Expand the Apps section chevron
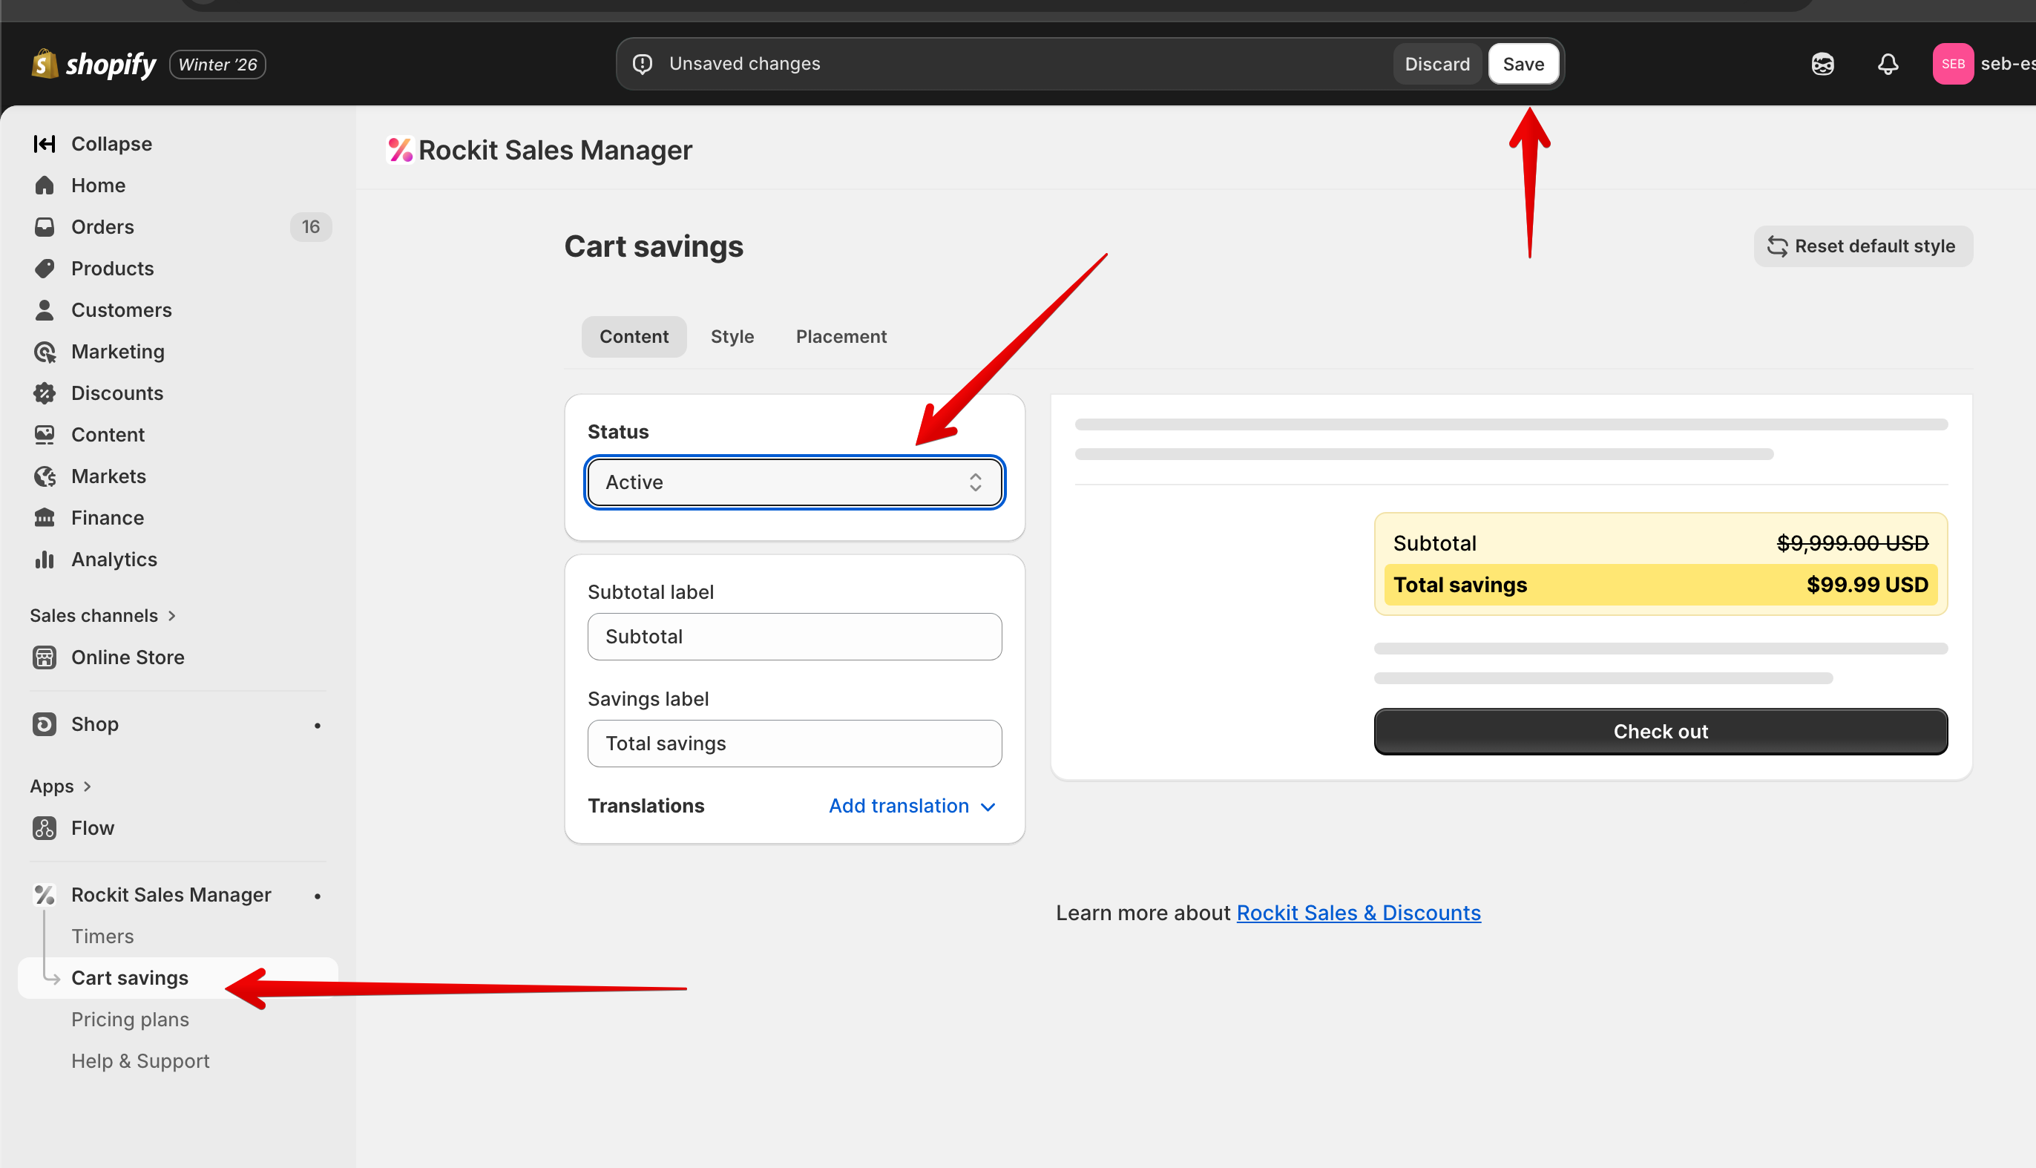The width and height of the screenshot is (2036, 1168). (x=88, y=786)
